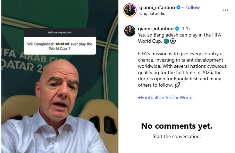Screen dimensions: 235x153
Task: Click the Bangladesh flag emojis in question sticker
Action: [62, 44]
